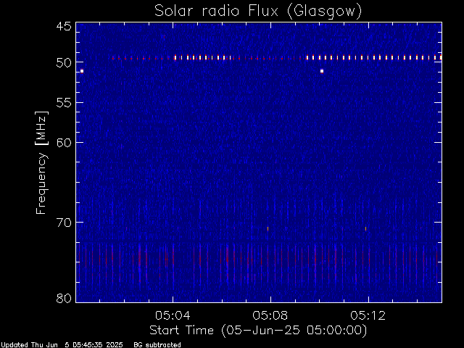Select the 'Frequency [MHz]' y-axis label

point(41,162)
